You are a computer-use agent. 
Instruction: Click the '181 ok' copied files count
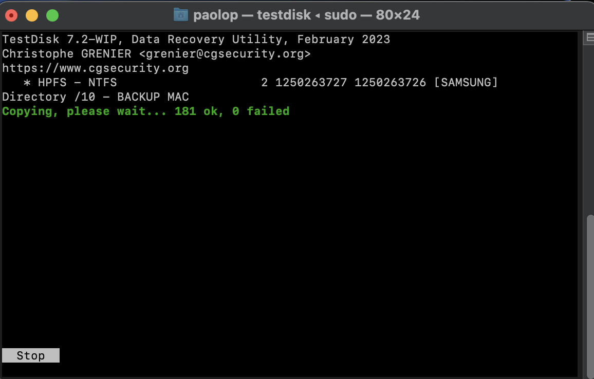point(196,111)
